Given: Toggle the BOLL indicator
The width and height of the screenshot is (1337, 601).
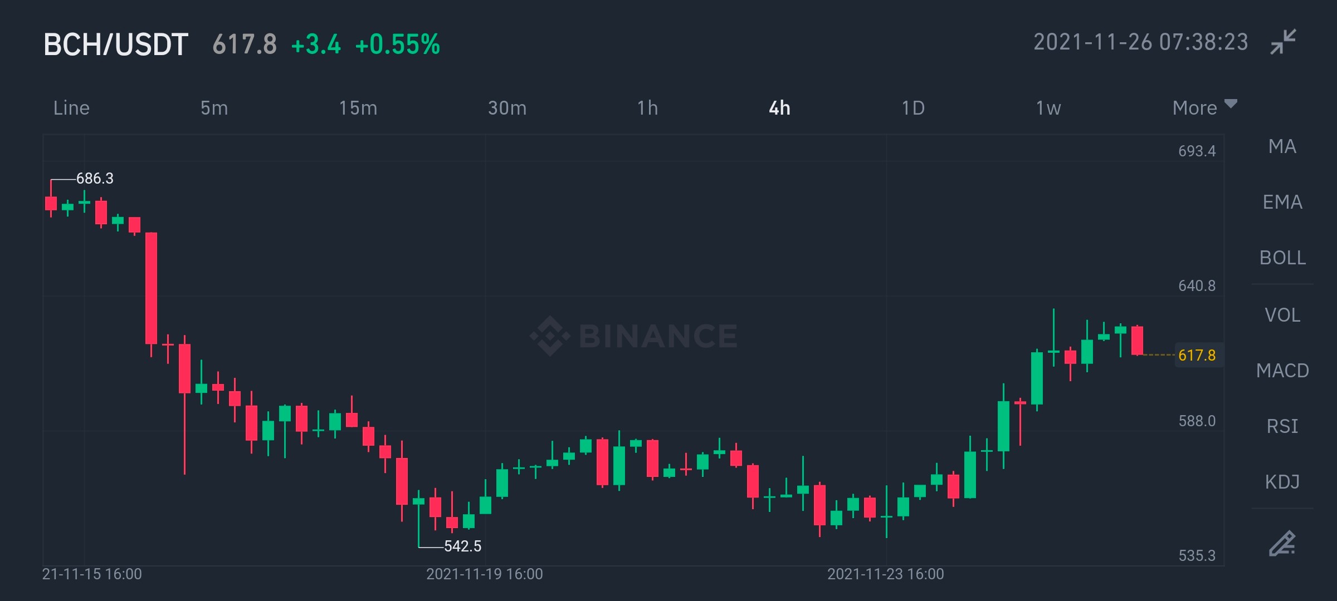Looking at the screenshot, I should [x=1282, y=258].
